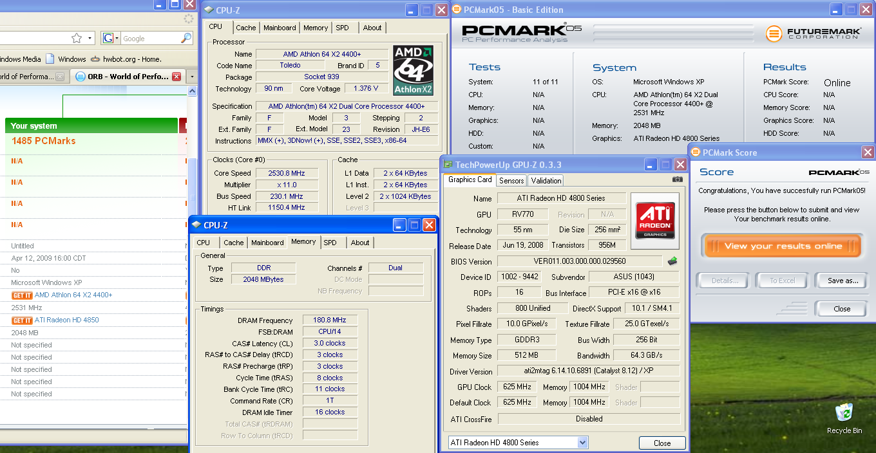Click the Memory Size 512 MB field
The height and width of the screenshot is (453, 876).
click(x=527, y=356)
